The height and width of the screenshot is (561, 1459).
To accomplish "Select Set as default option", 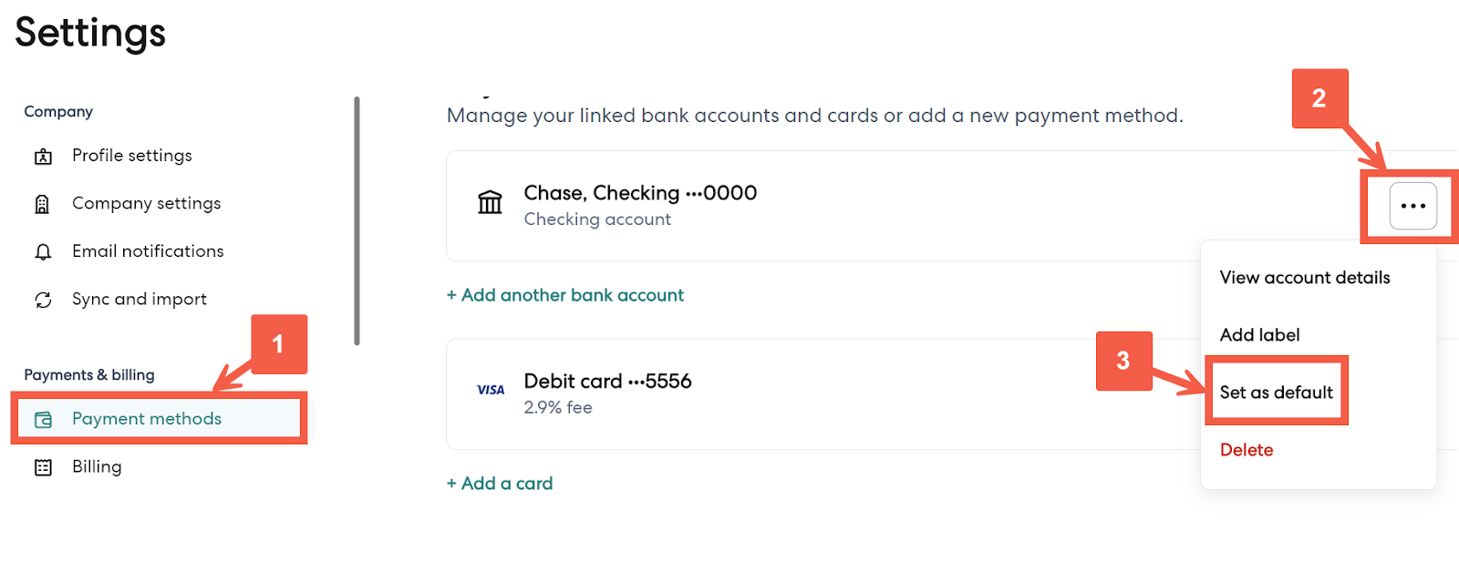I will [1276, 393].
